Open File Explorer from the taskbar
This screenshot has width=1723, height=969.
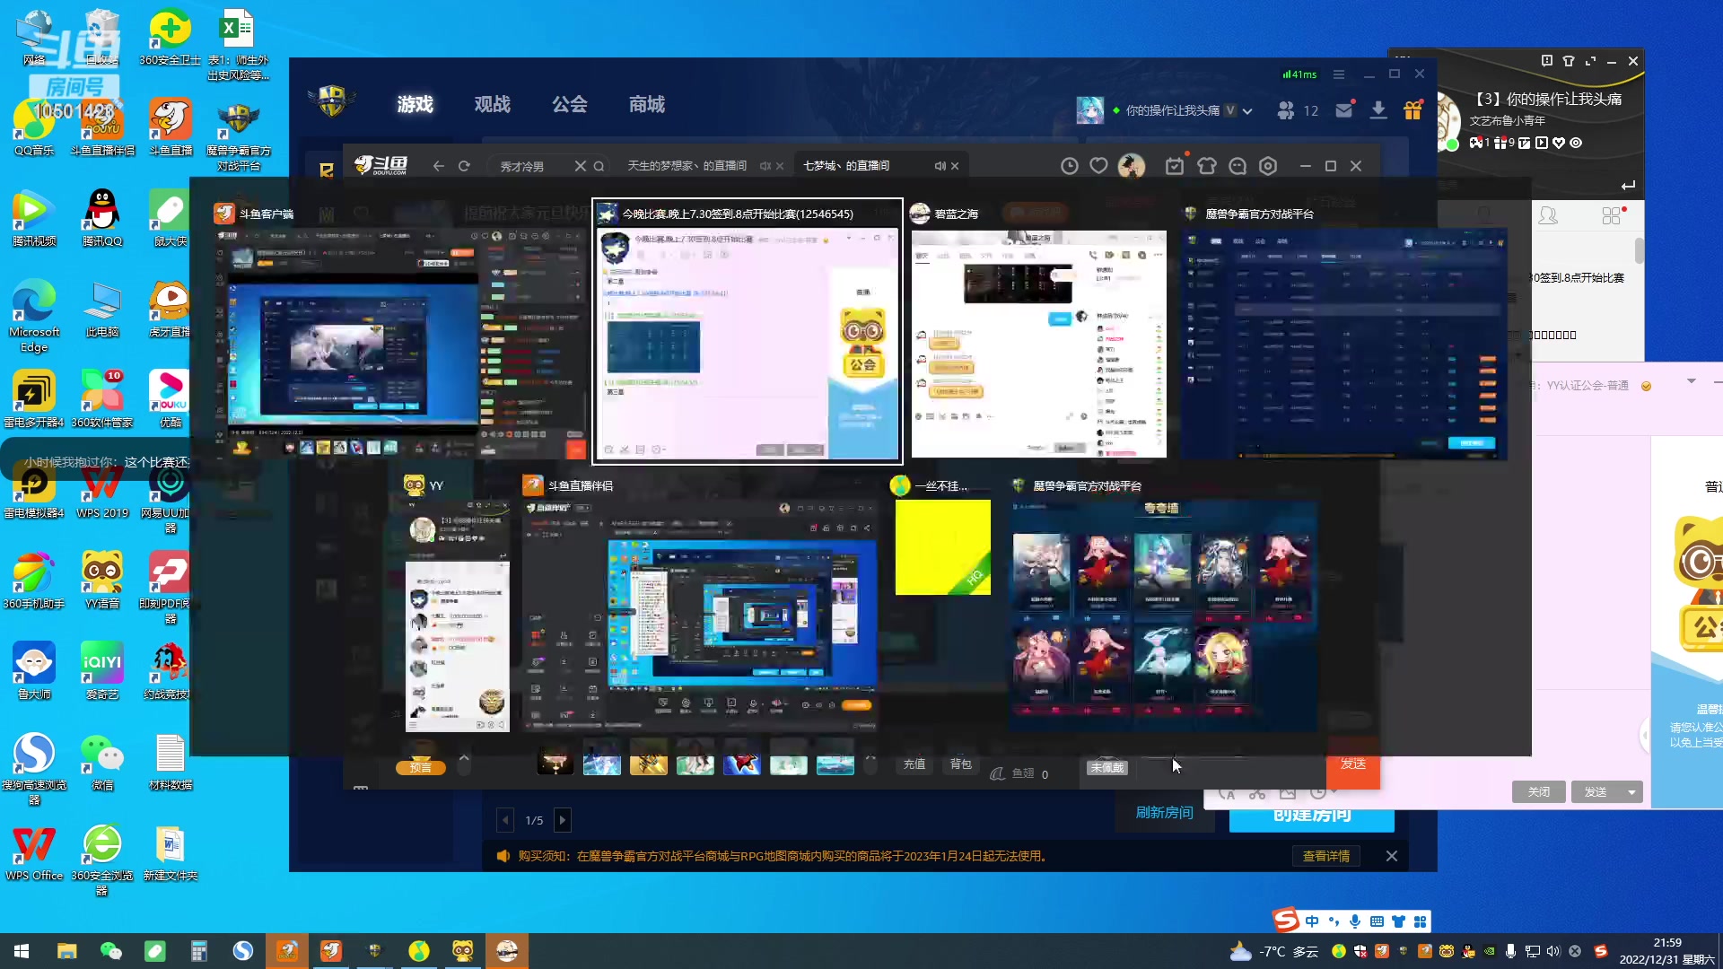click(x=66, y=951)
